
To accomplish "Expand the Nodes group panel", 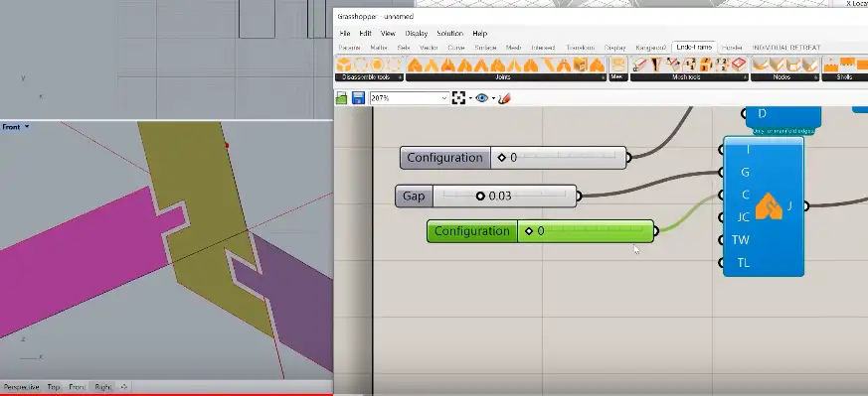I will pos(816,77).
